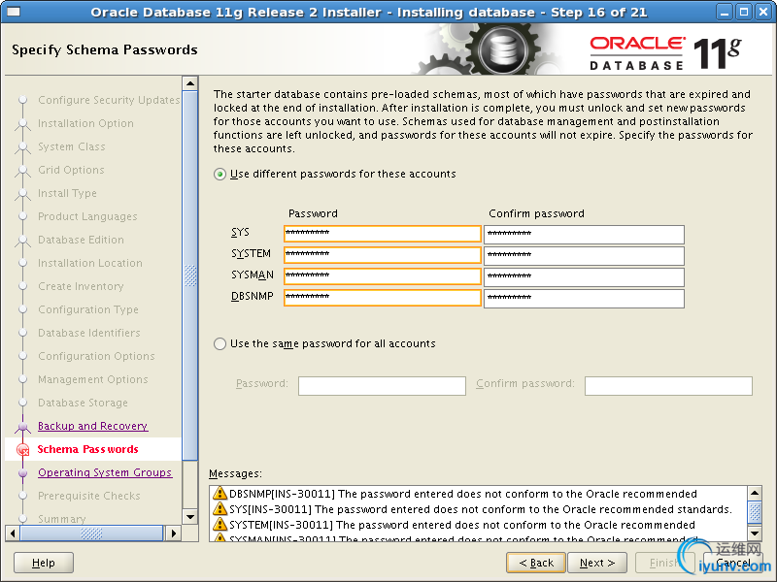Click the Messages scroll up arrow
777x582 pixels.
coord(755,493)
